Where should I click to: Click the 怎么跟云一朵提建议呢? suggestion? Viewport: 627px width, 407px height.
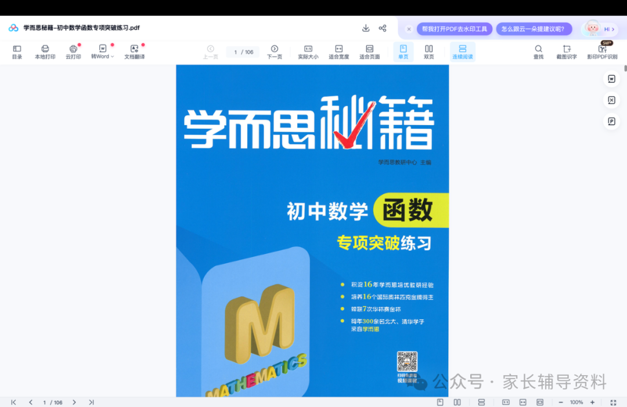(534, 29)
